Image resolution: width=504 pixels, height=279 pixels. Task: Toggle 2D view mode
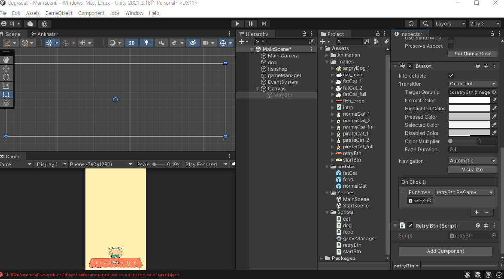[x=132, y=43]
